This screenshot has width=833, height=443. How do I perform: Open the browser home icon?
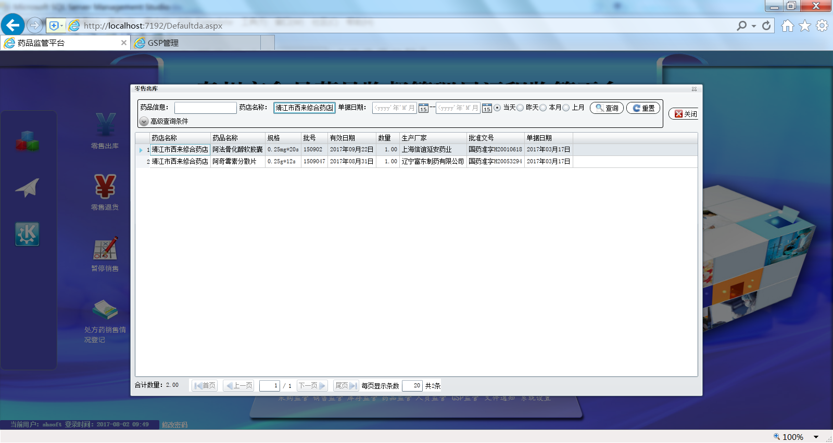click(x=787, y=25)
